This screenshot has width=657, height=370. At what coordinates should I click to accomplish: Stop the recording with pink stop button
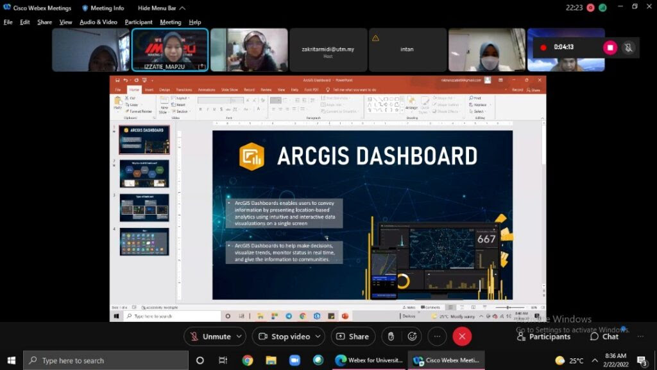point(610,48)
